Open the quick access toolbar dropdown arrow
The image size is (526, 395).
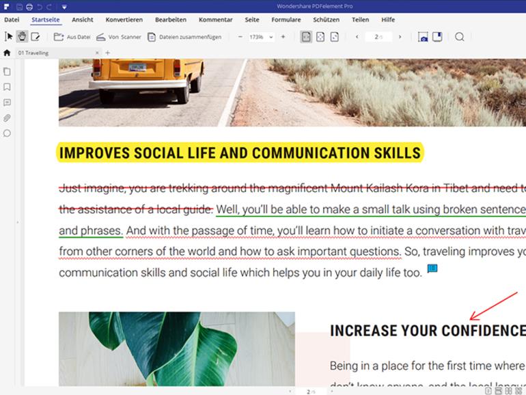(64, 7)
